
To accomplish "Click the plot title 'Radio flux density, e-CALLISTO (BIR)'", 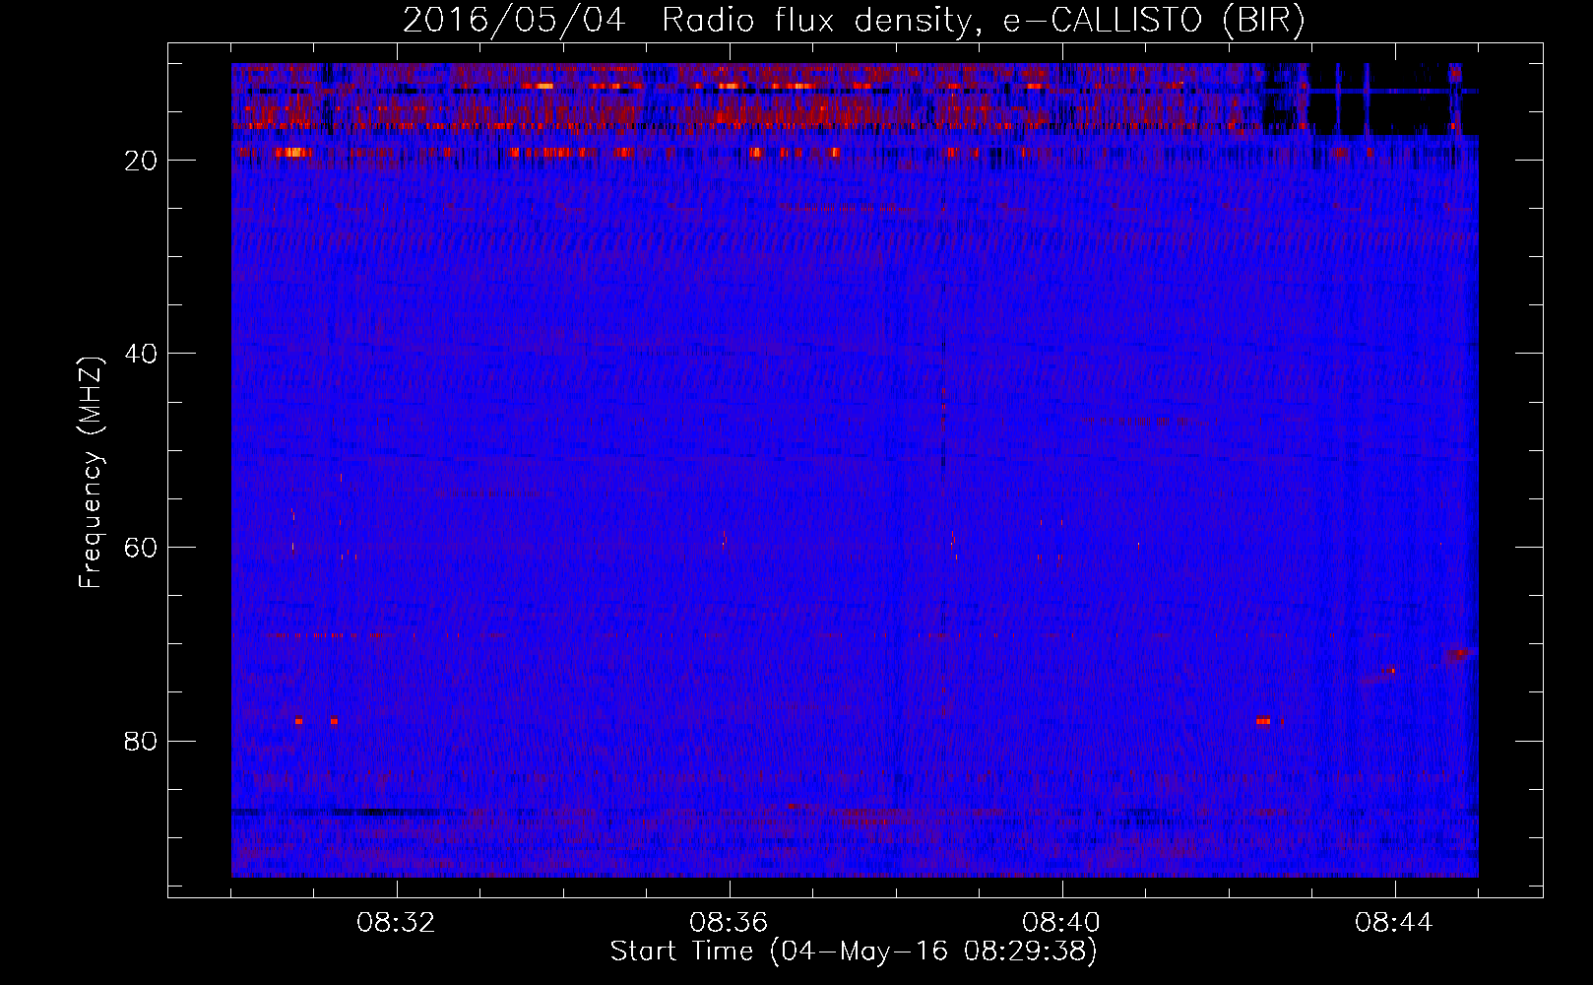I will point(984,20).
